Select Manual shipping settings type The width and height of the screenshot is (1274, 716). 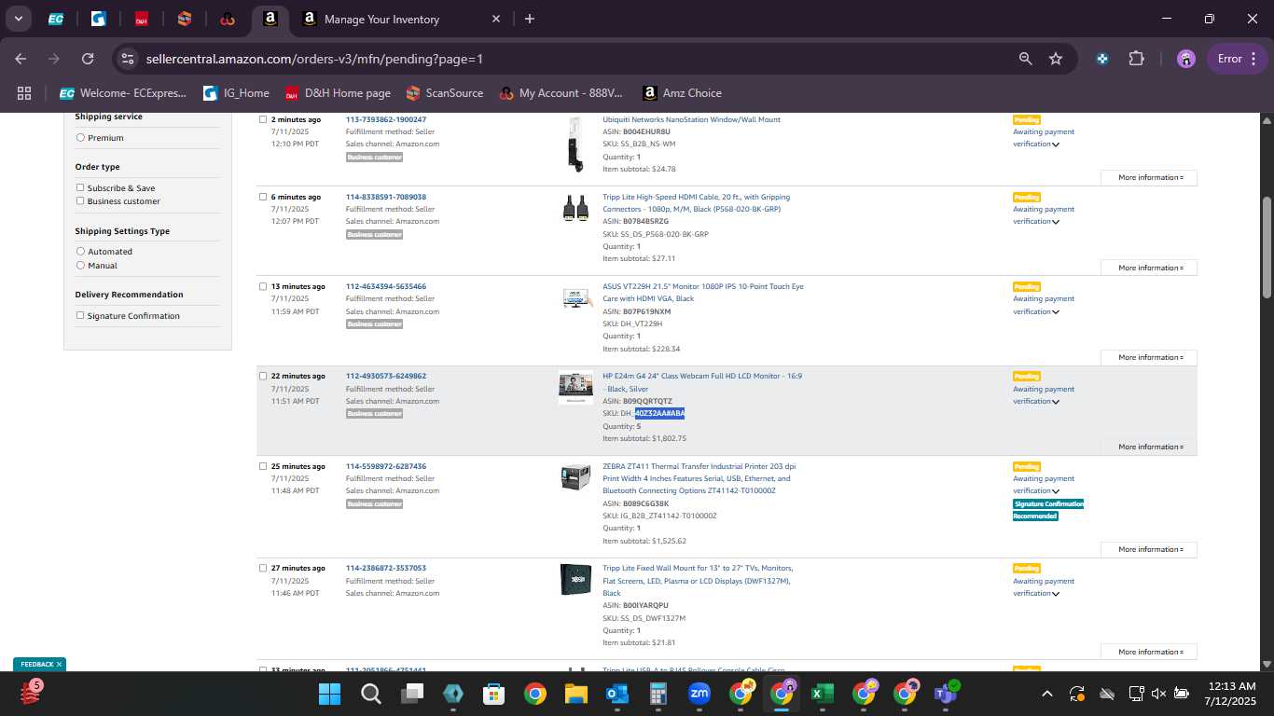(x=80, y=266)
